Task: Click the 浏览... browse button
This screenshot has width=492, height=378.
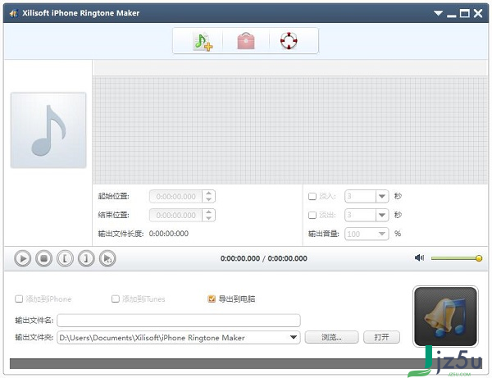Action: [331, 338]
